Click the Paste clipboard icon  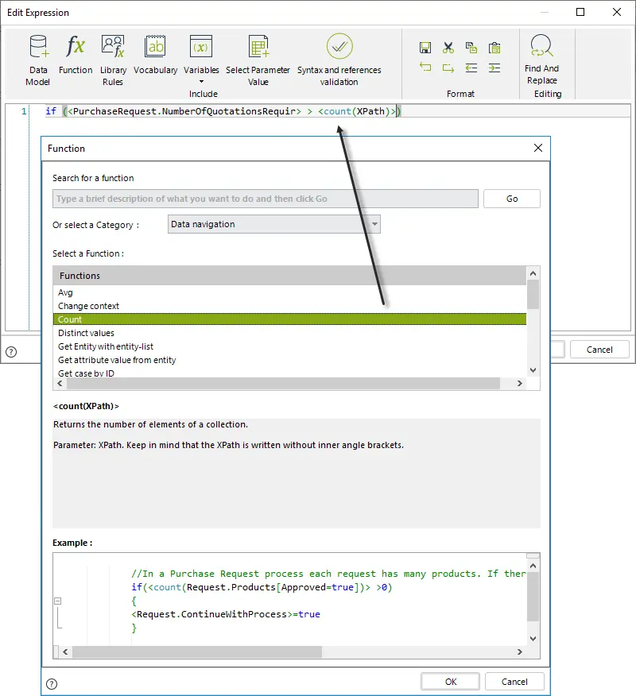[x=494, y=48]
